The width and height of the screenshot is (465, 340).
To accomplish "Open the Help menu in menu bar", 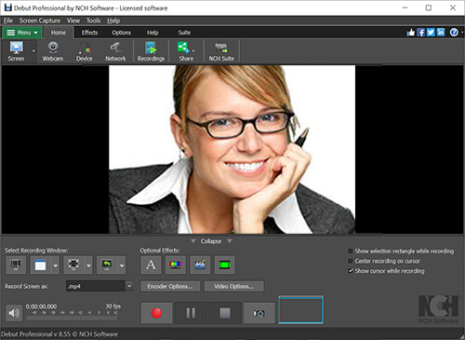I will [113, 20].
